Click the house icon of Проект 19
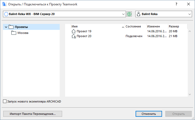The width and height of the screenshot is (195, 120). click(73, 31)
